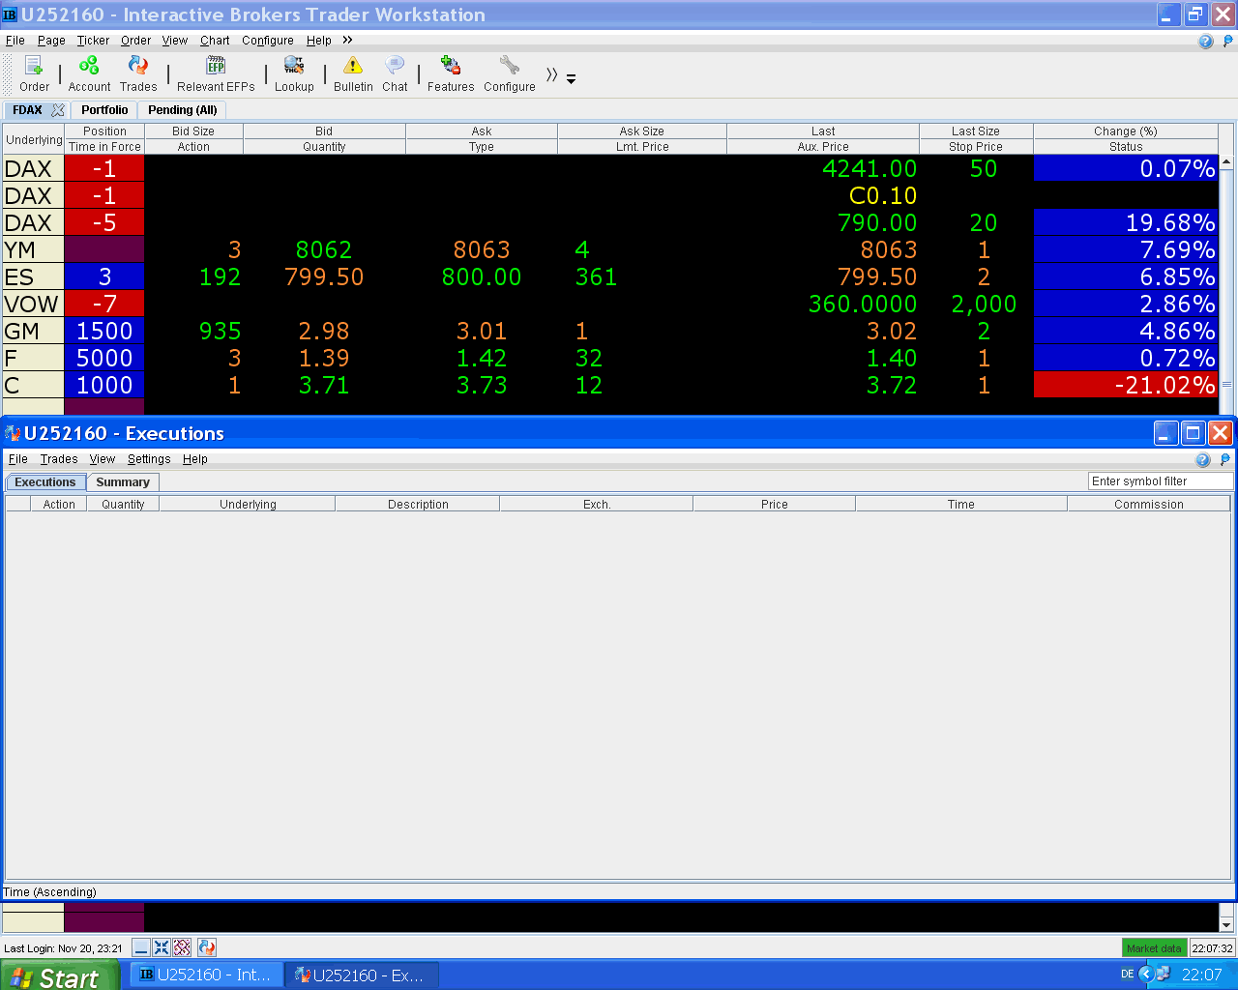Show hidden tray icons arrow
This screenshot has height=990, width=1238.
(x=1146, y=975)
